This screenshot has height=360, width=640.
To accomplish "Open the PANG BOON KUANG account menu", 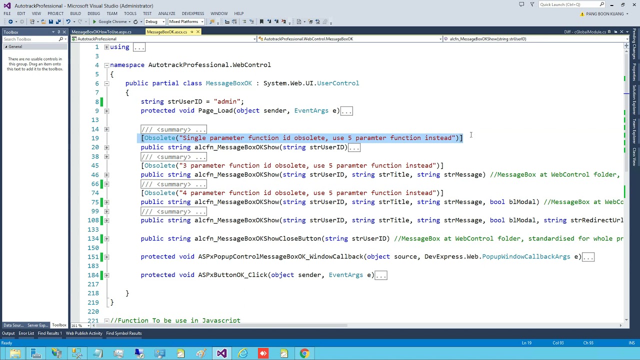I will pos(604,14).
